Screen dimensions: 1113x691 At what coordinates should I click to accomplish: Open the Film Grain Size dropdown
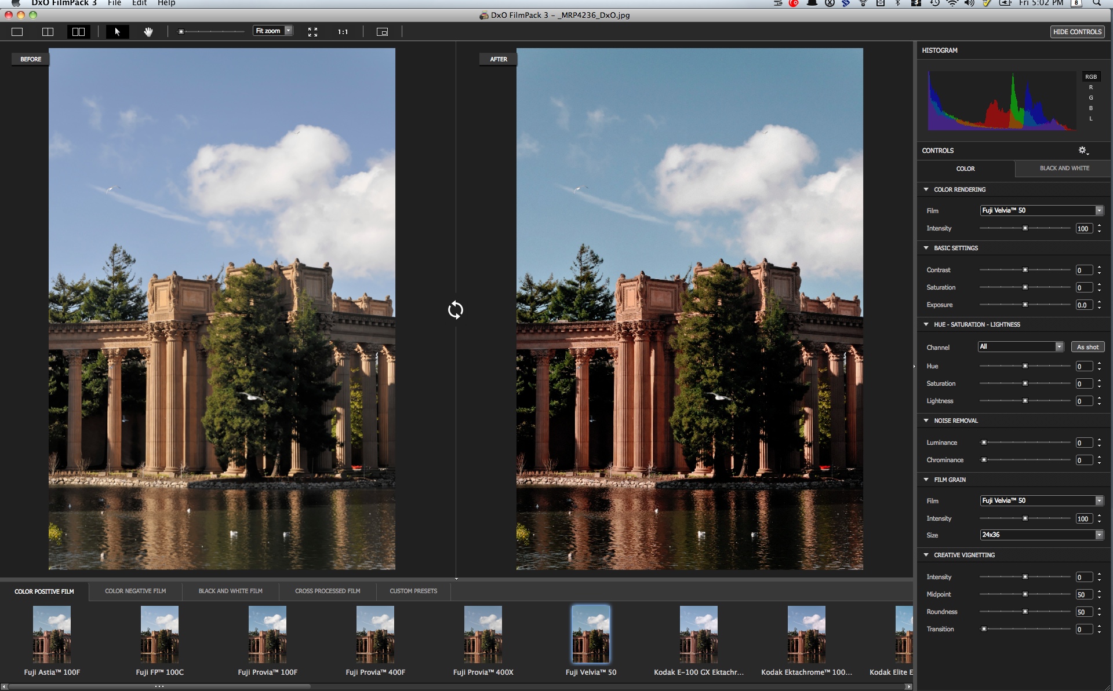point(1041,535)
